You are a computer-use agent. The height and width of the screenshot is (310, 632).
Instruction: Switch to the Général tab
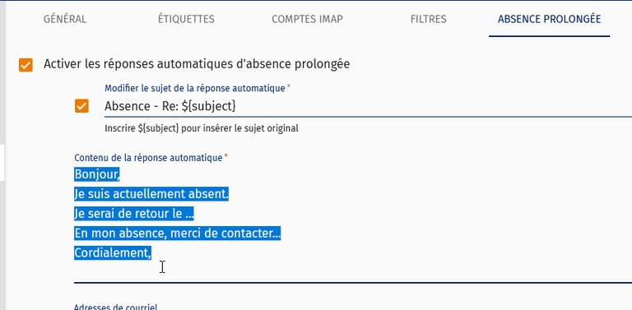pyautogui.click(x=65, y=20)
